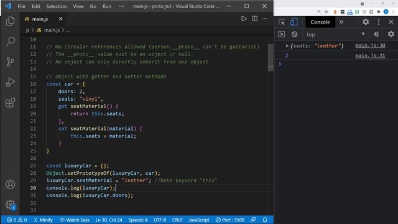Open Console settings with the lower gear
This screenshot has width=398, height=224.
(x=391, y=34)
